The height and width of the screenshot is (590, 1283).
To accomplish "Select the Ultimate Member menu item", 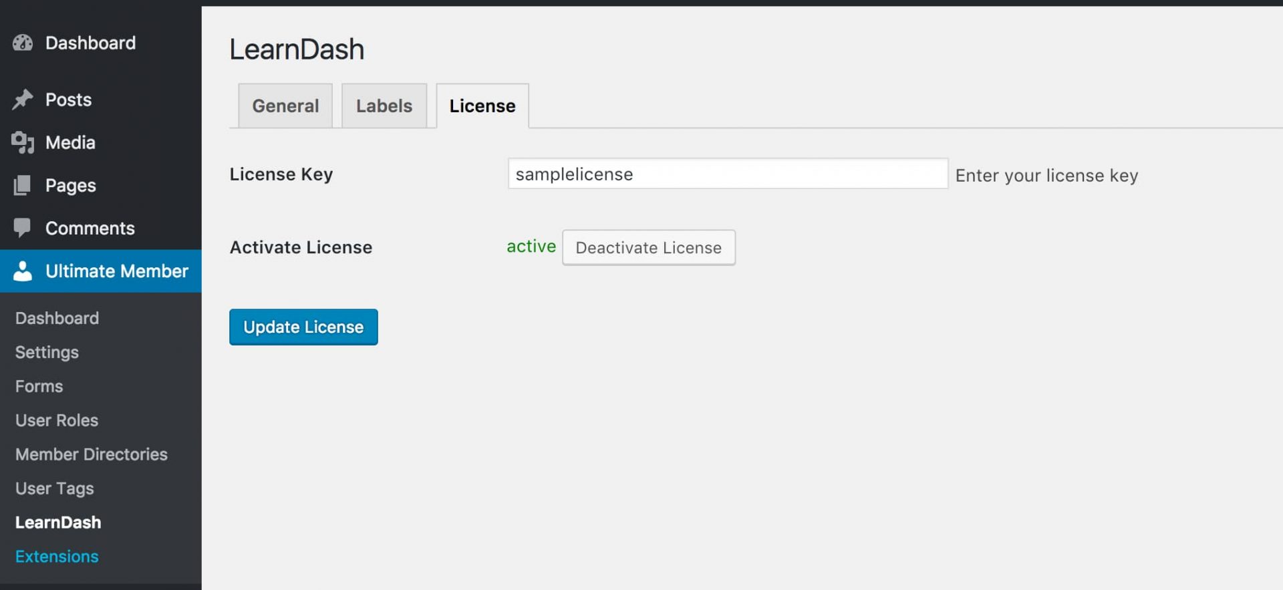I will 100,271.
